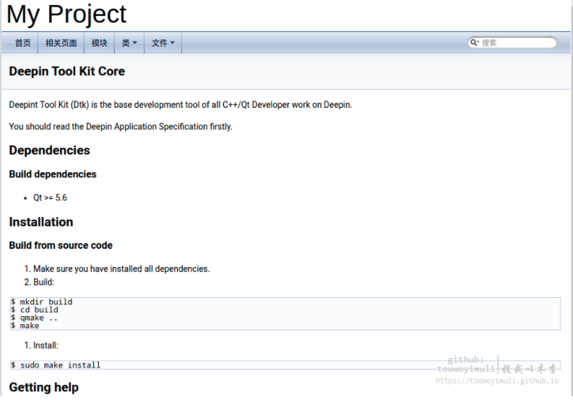The image size is (573, 400).
Task: Open the 首页 main page tab
Action: coord(22,43)
